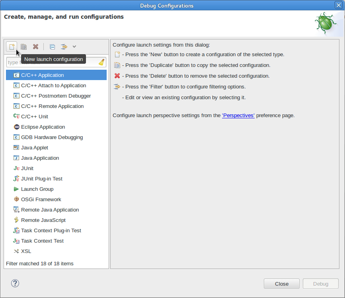
Task: Open the launch configuration filtering options
Action: tap(64, 47)
